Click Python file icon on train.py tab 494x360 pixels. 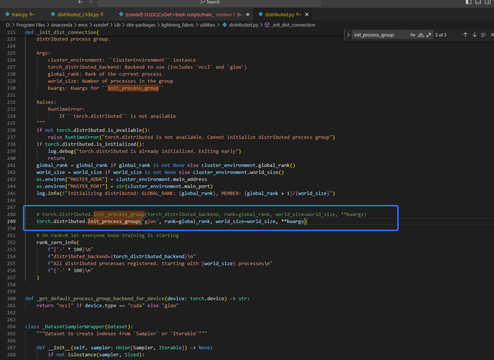tap(7, 14)
